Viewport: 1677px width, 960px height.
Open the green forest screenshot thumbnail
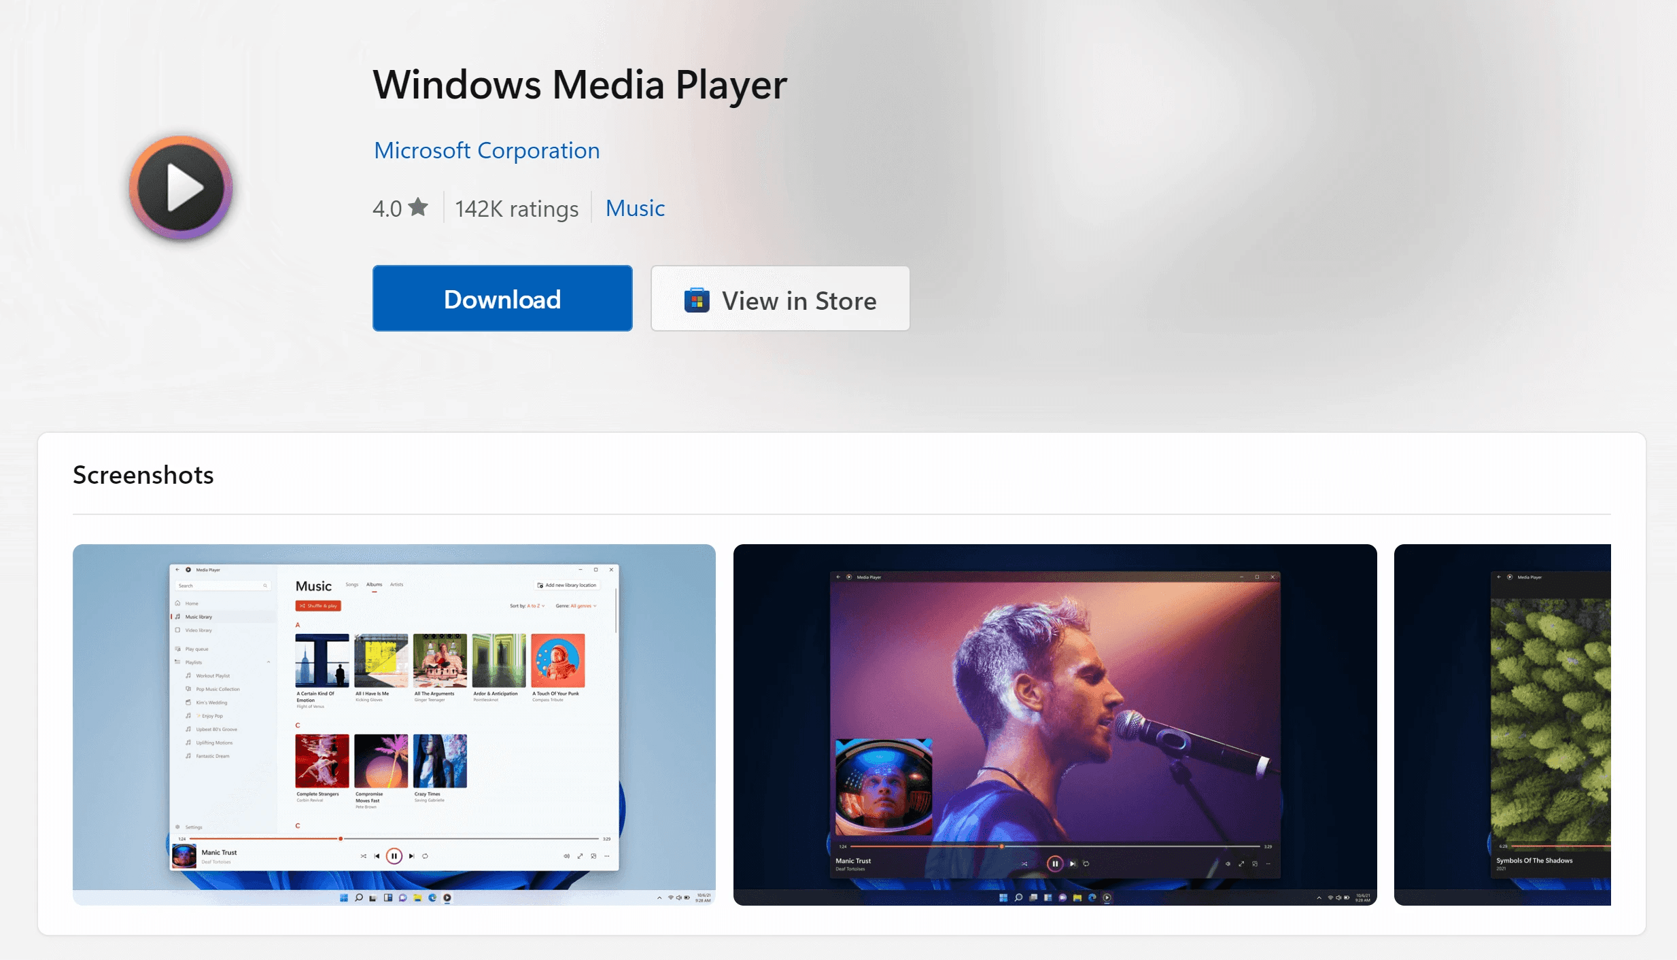coord(1502,724)
